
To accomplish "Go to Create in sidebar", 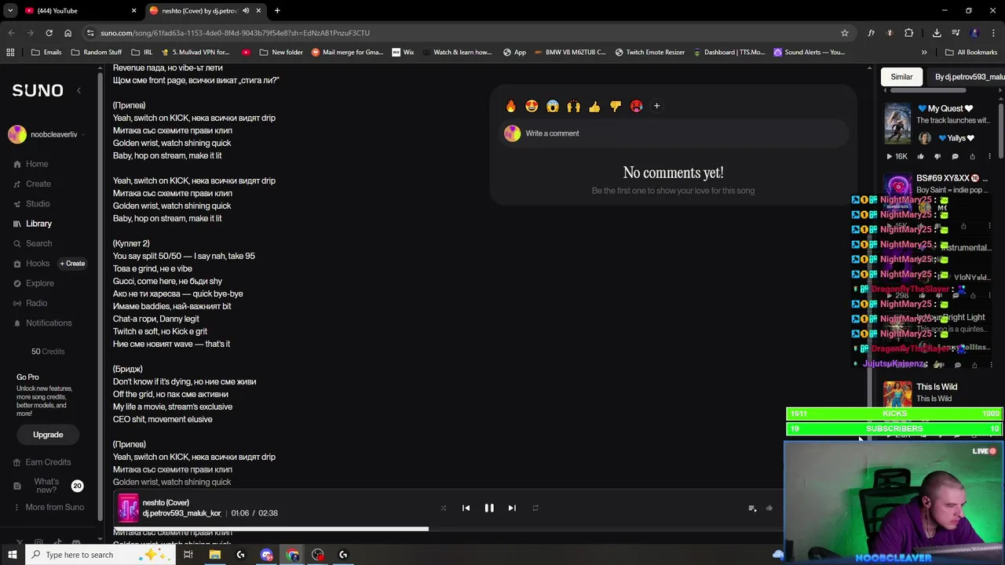I will 38,184.
